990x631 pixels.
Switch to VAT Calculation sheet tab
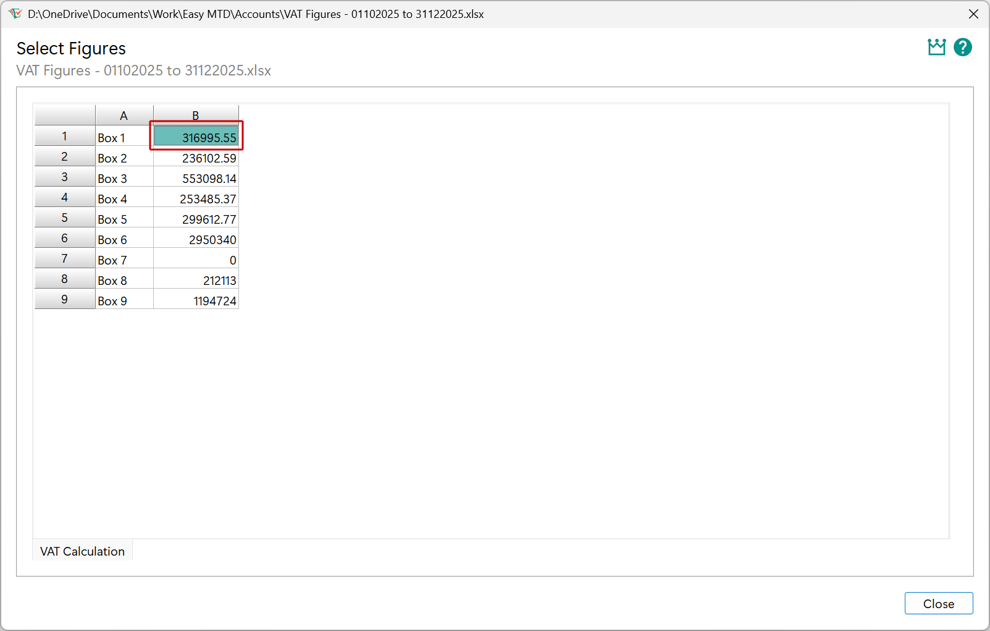click(82, 551)
